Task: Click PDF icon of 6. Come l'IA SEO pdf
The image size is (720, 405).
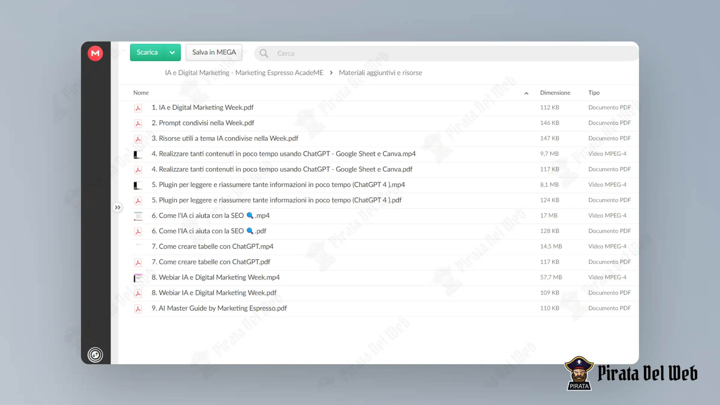Action: pyautogui.click(x=138, y=232)
